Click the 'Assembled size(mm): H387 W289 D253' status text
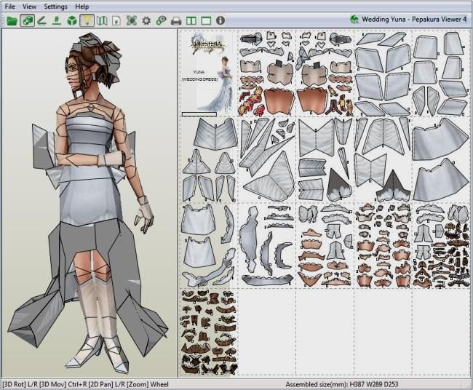 click(342, 385)
